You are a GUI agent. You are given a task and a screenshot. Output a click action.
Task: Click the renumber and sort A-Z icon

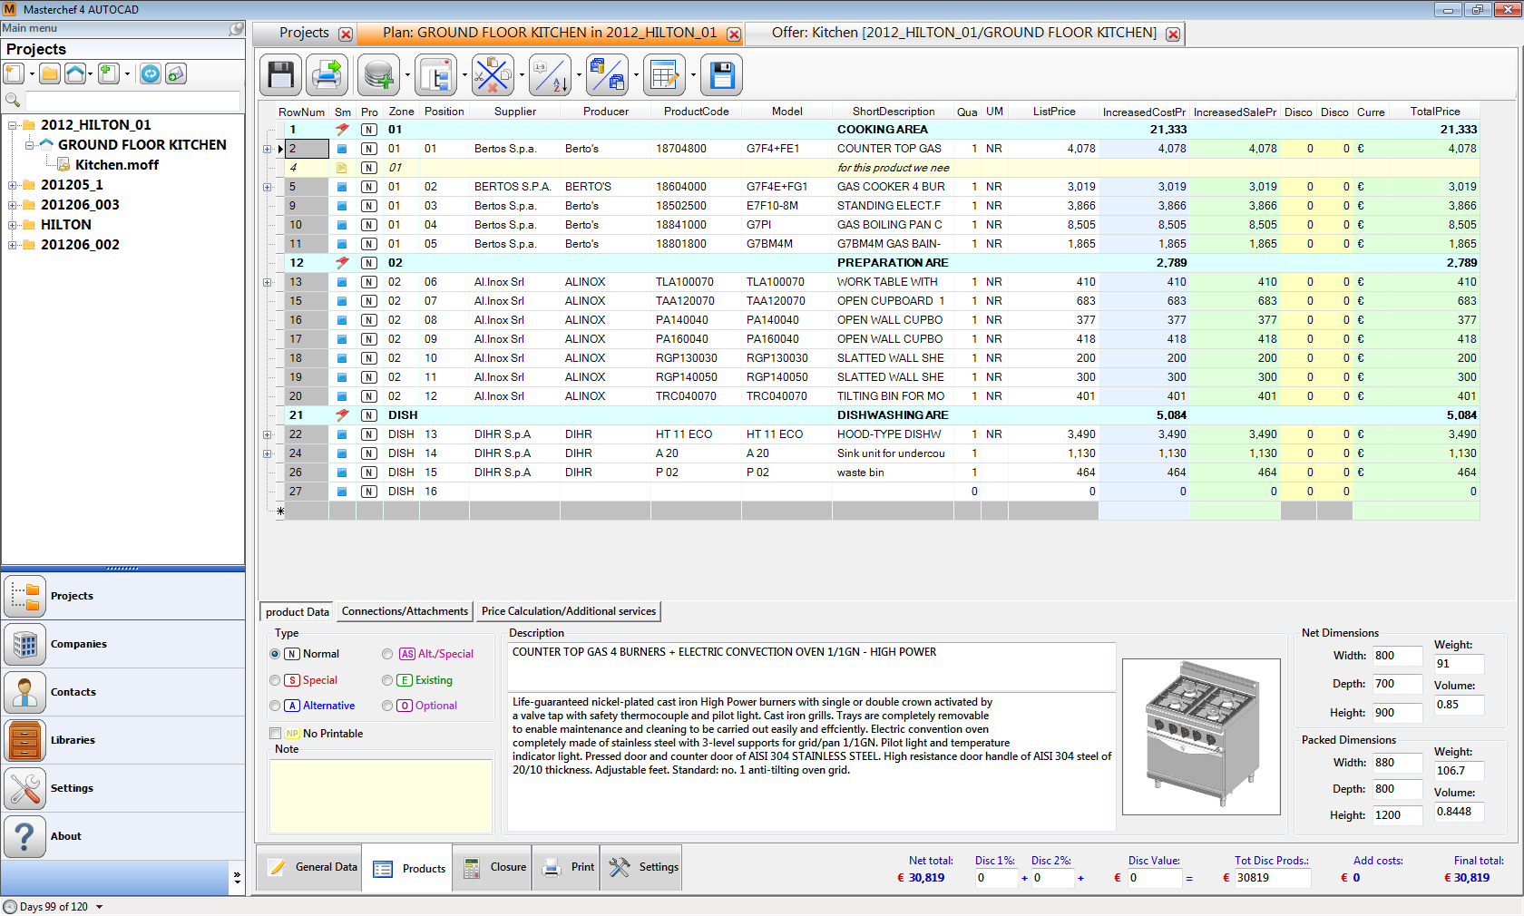point(550,75)
